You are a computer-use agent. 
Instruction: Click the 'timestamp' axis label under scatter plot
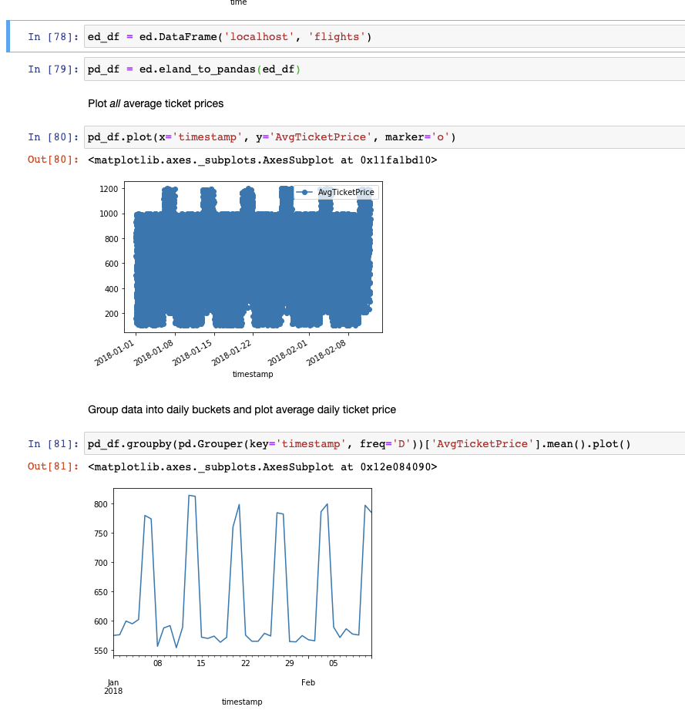[x=253, y=374]
